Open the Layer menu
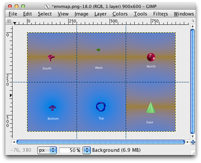 click(x=100, y=14)
